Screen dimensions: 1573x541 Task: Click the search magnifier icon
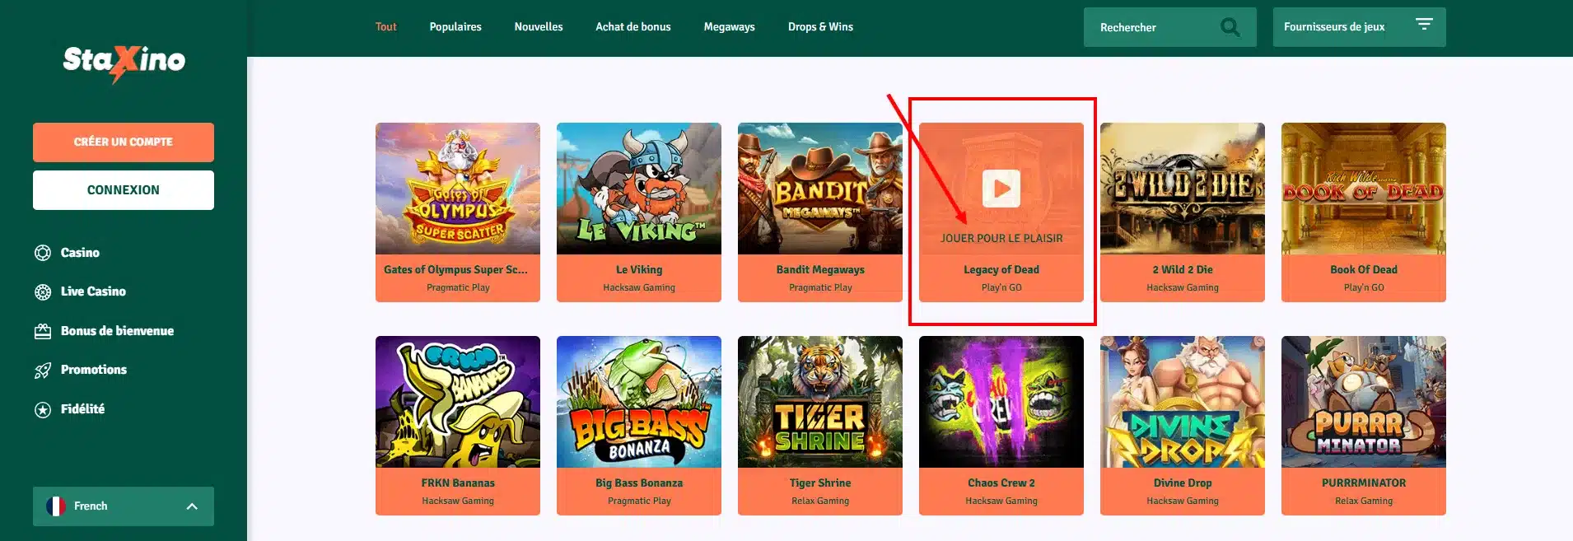click(x=1230, y=27)
